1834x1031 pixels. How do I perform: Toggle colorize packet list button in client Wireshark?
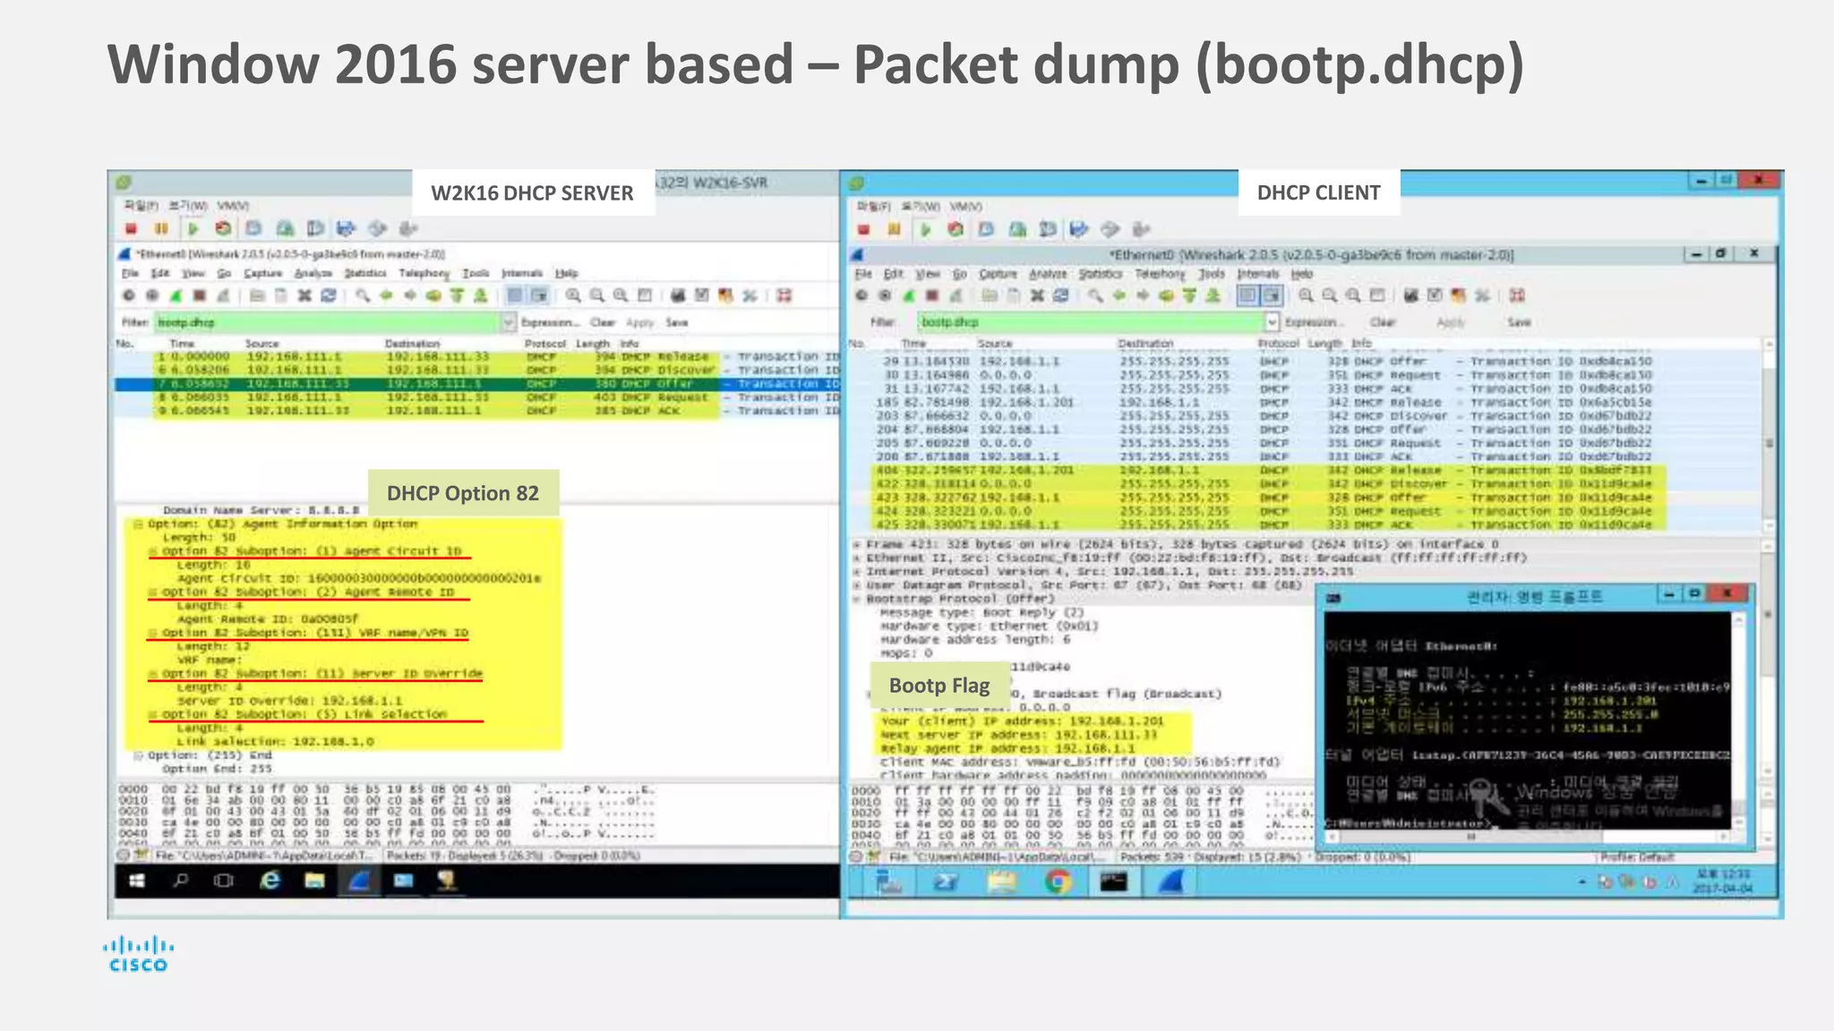pos(1247,295)
